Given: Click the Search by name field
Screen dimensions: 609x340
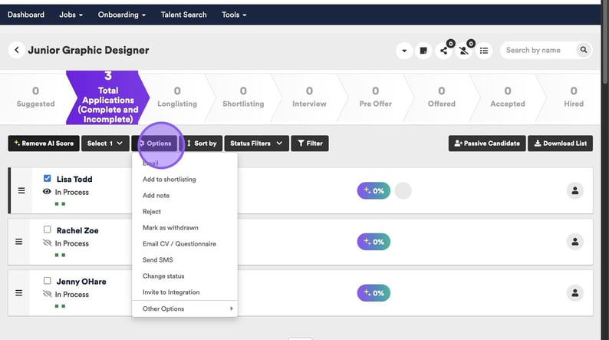Looking at the screenshot, I should click(x=539, y=51).
